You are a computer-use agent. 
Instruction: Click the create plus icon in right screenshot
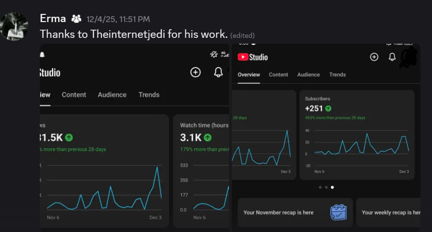374,57
